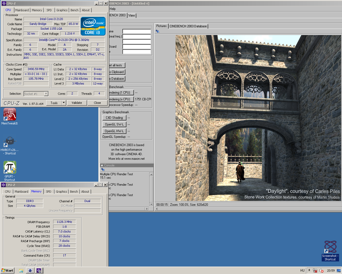
Task: Open the About tab in top CPU-Z
Action: coord(86,10)
